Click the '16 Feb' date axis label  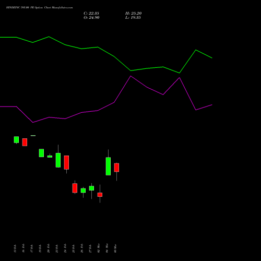pyautogui.click(x=23, y=248)
